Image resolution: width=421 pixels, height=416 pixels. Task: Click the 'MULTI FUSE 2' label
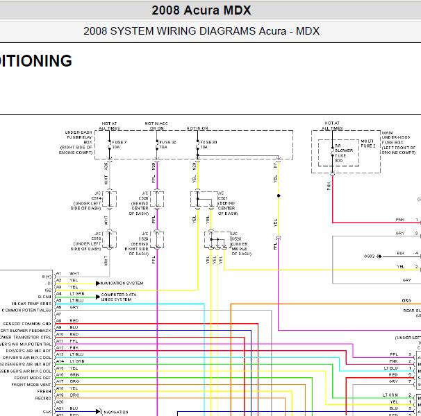coord(368,144)
